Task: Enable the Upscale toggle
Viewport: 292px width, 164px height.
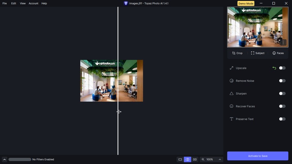Action: coord(282,68)
